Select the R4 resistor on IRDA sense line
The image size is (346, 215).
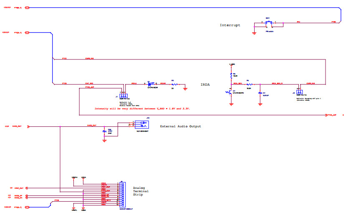click(249, 84)
